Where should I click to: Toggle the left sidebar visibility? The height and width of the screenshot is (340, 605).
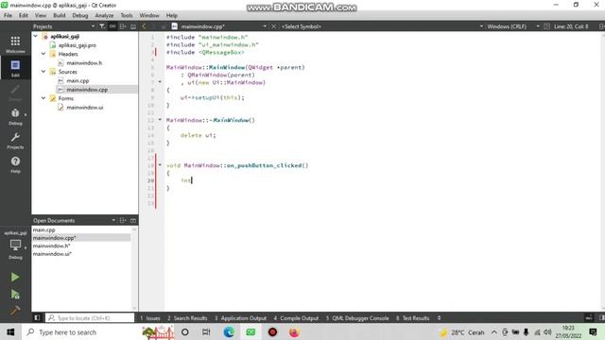point(37,318)
